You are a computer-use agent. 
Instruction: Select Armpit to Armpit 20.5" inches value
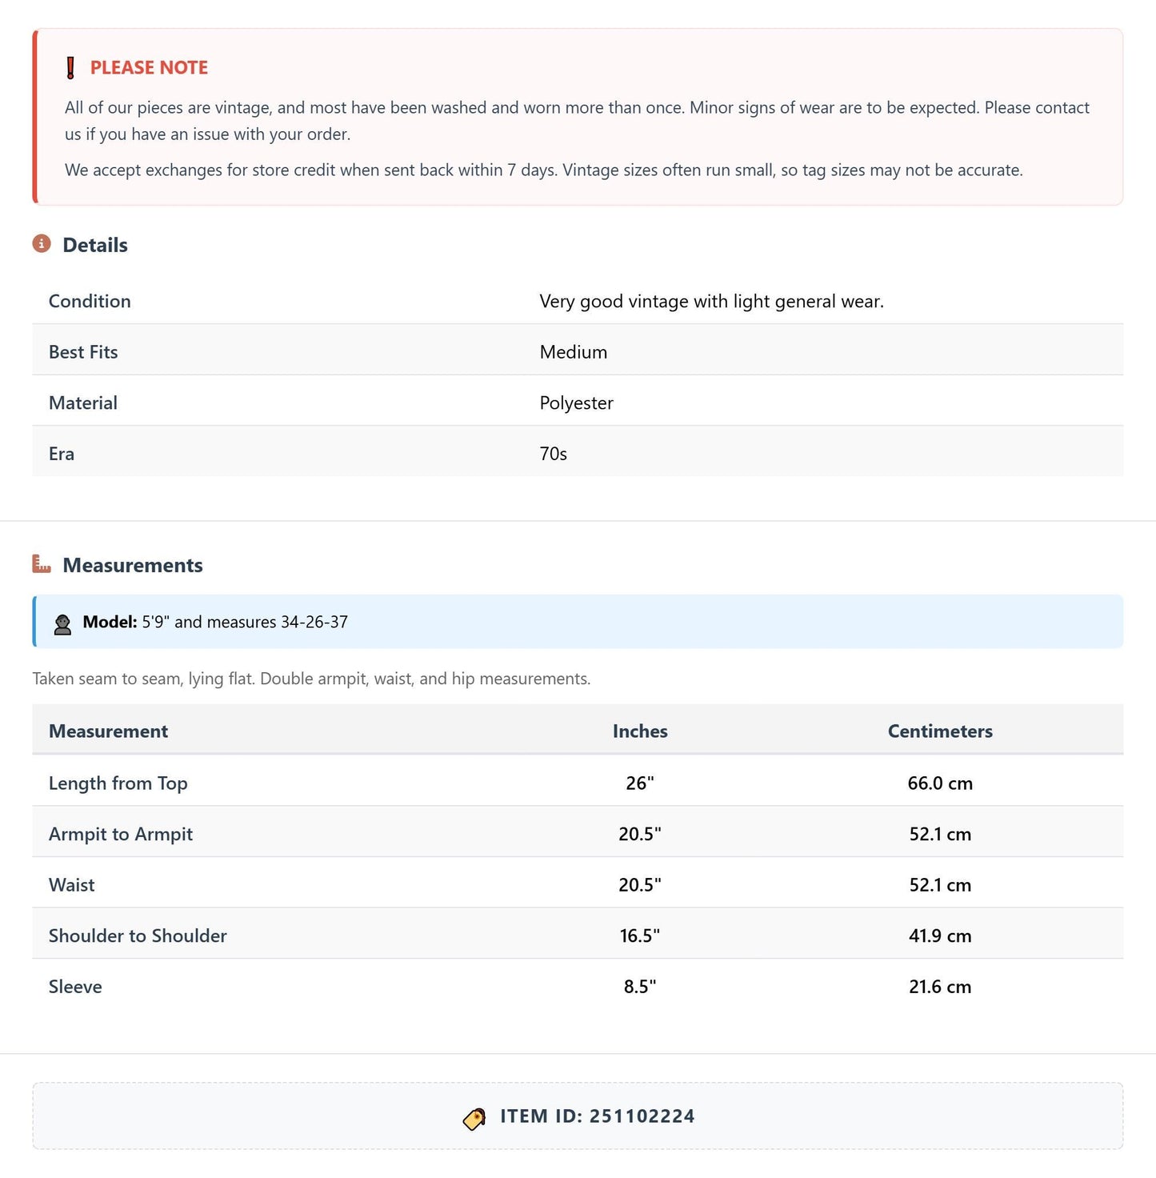pos(640,834)
